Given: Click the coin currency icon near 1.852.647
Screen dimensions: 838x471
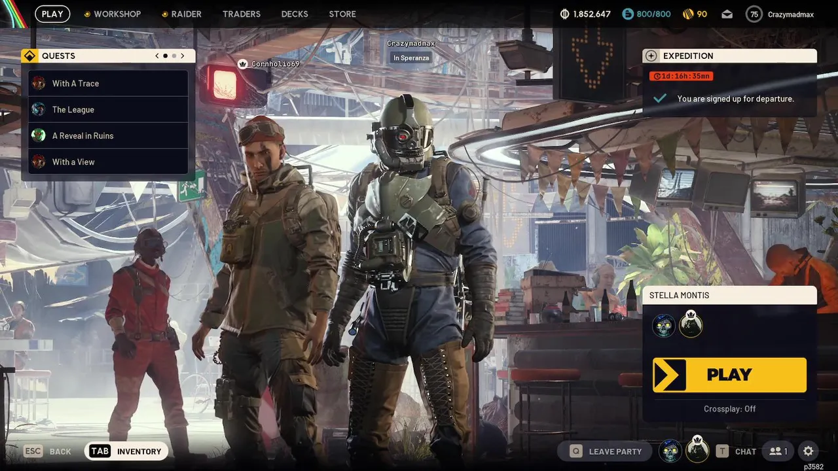Looking at the screenshot, I should point(566,14).
